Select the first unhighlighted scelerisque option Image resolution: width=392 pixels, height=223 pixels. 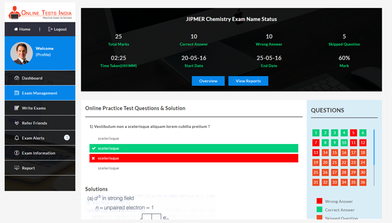click(x=108, y=138)
